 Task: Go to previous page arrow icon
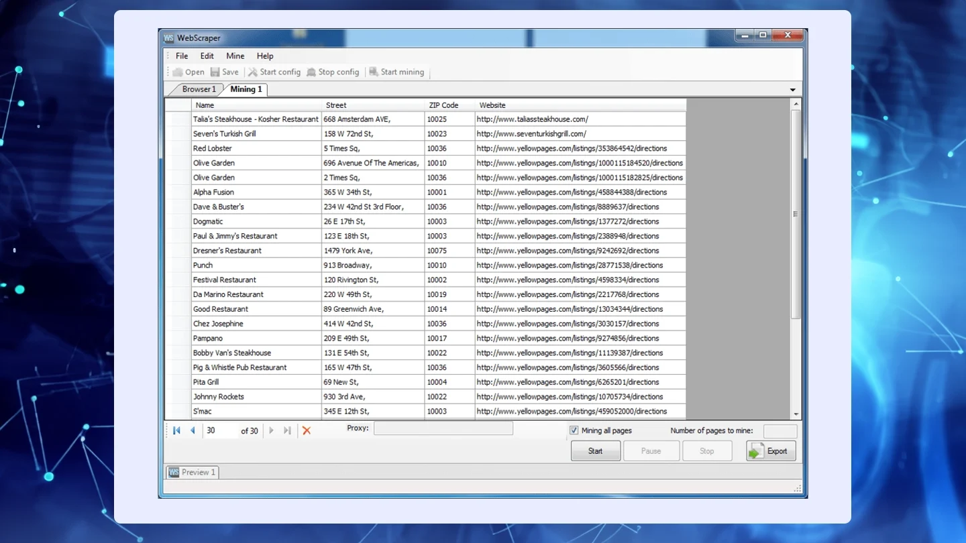pos(193,430)
